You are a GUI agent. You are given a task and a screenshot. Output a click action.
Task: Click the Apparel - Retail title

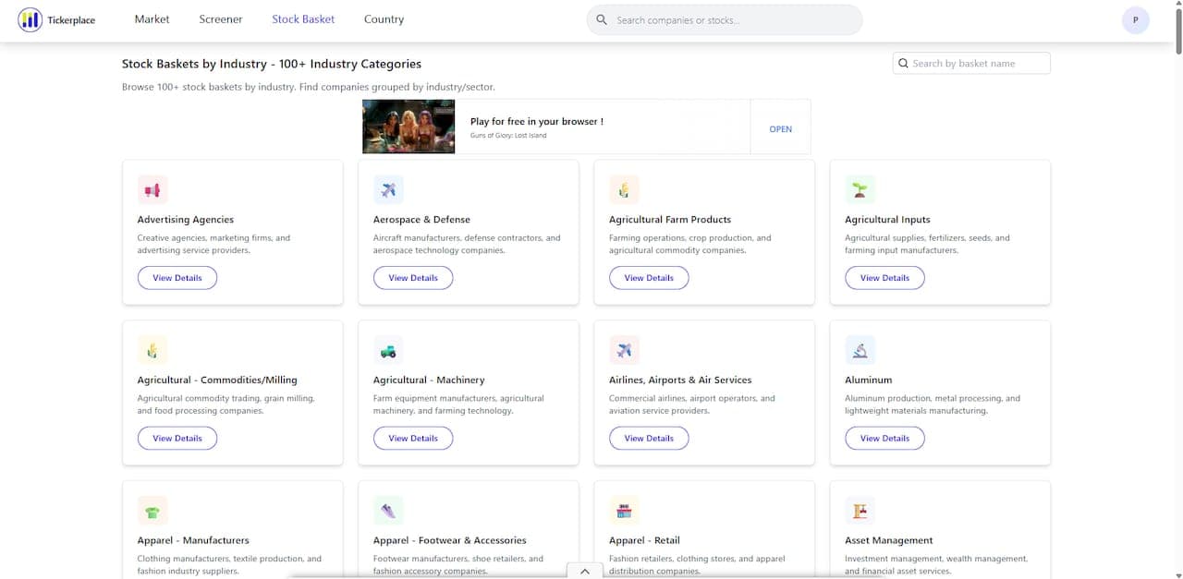click(x=644, y=540)
